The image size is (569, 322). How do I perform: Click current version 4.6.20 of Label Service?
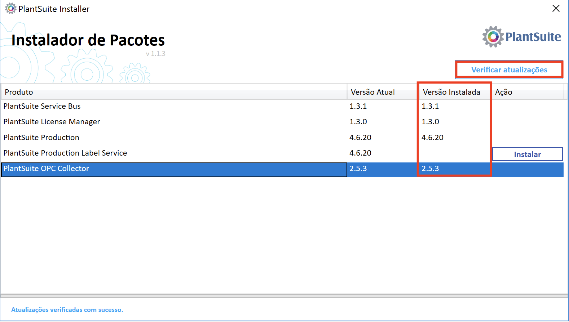click(360, 153)
